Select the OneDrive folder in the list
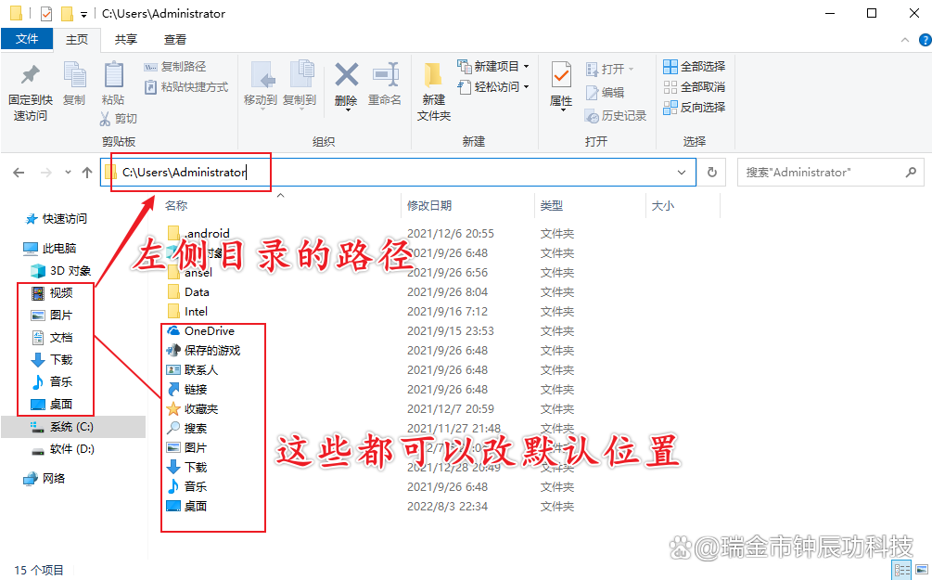 [x=201, y=330]
